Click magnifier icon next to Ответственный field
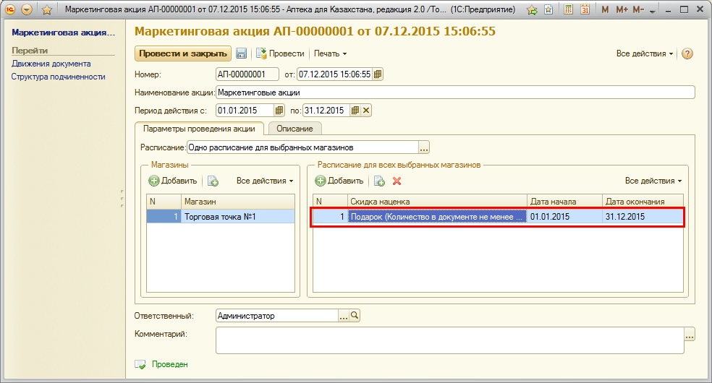 point(355,316)
